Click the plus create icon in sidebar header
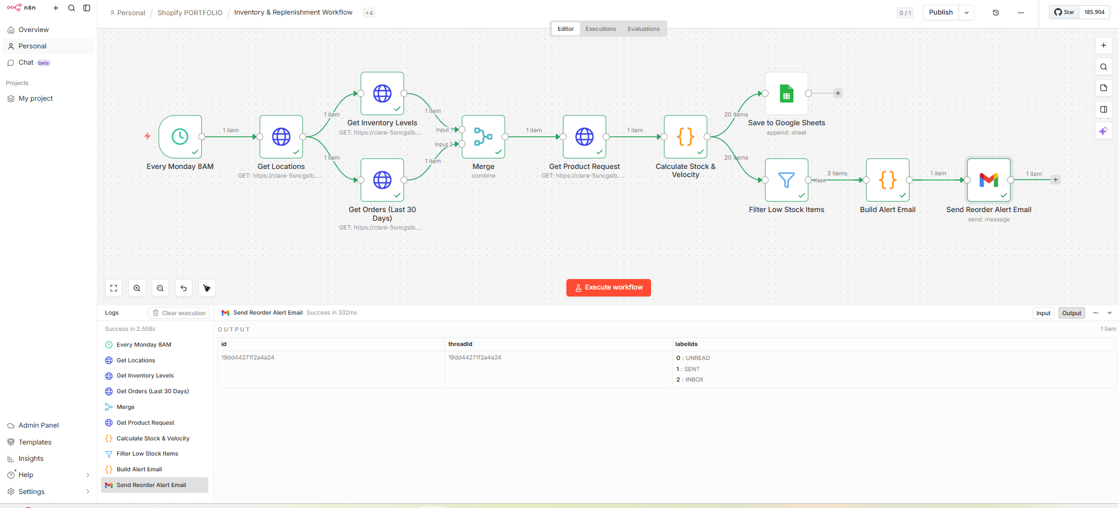1119x508 pixels. pyautogui.click(x=56, y=8)
